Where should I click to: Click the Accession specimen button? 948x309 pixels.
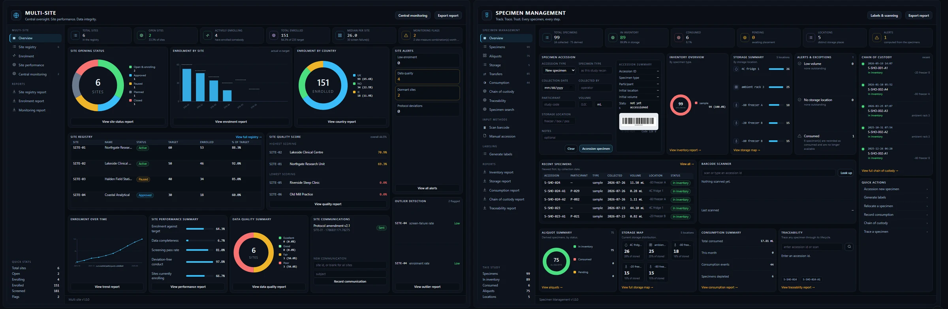[x=596, y=149]
